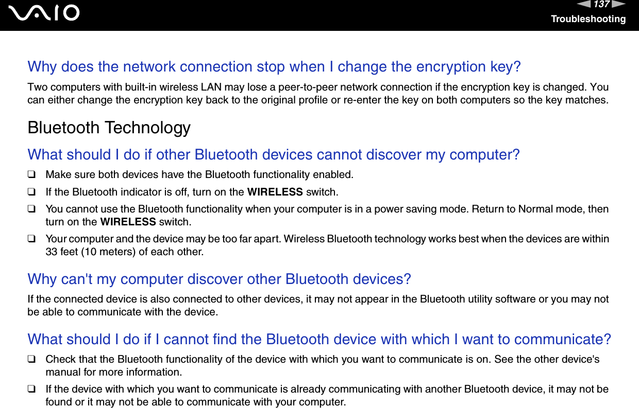
Task: Open 'Why can't my computer discover' heading
Action: pos(219,279)
